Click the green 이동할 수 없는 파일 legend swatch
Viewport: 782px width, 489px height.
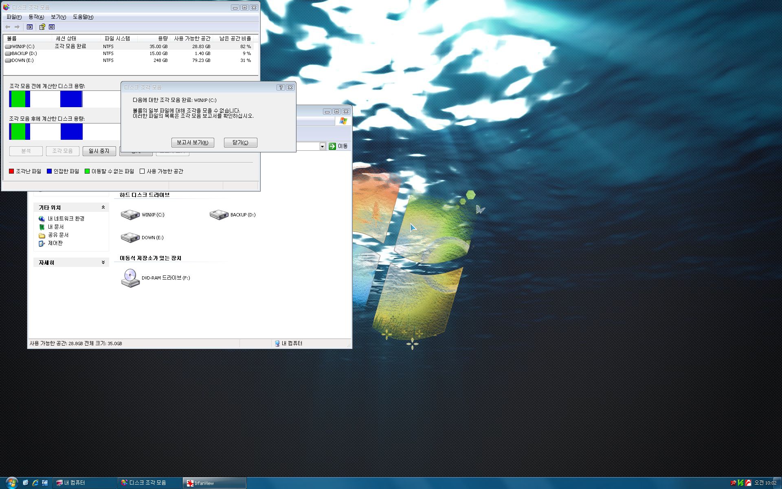click(x=87, y=171)
